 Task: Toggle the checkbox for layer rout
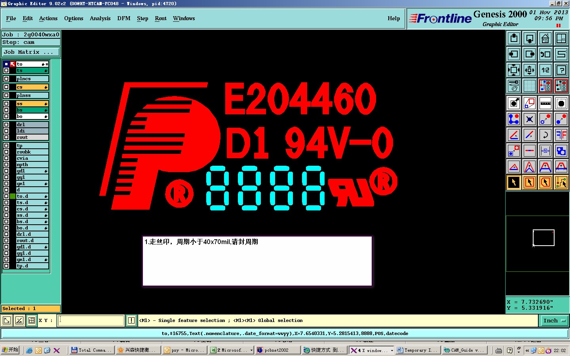tap(6, 137)
